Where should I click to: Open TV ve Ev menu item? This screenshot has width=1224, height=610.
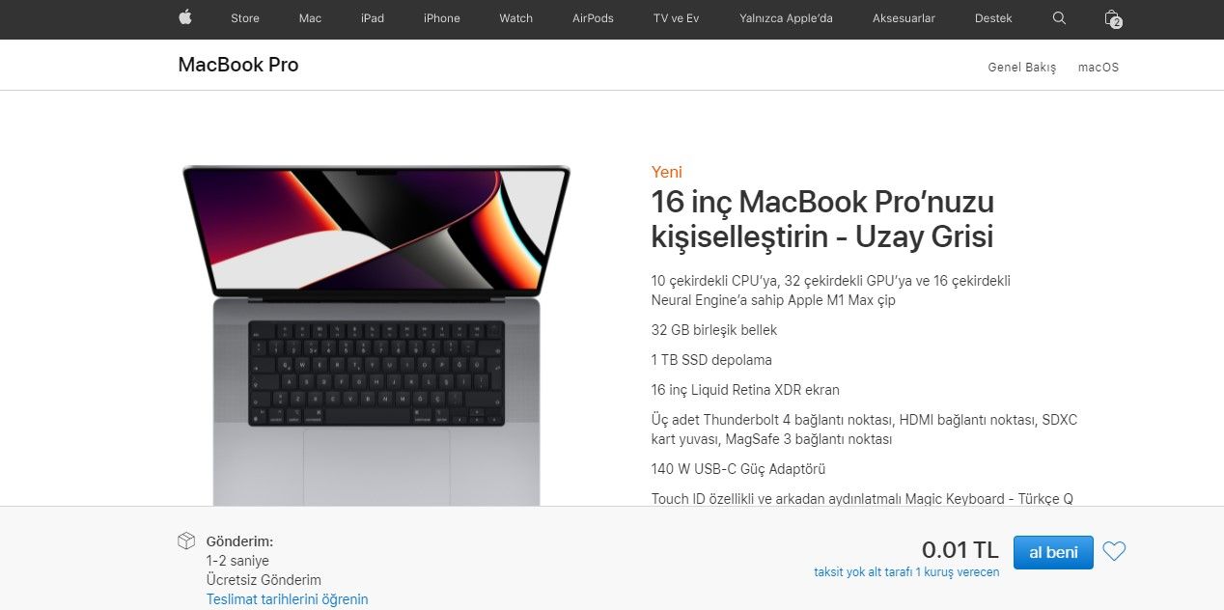[x=676, y=18]
